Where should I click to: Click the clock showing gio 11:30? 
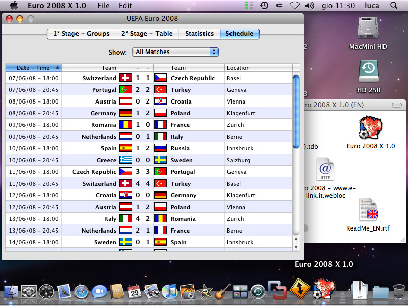pos(338,6)
